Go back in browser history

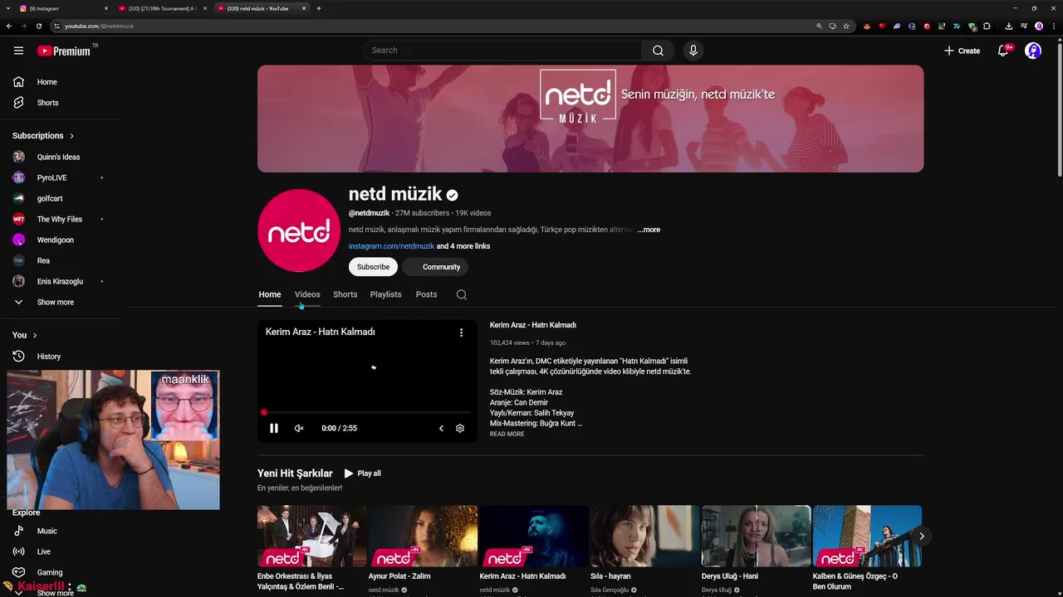pos(9,26)
